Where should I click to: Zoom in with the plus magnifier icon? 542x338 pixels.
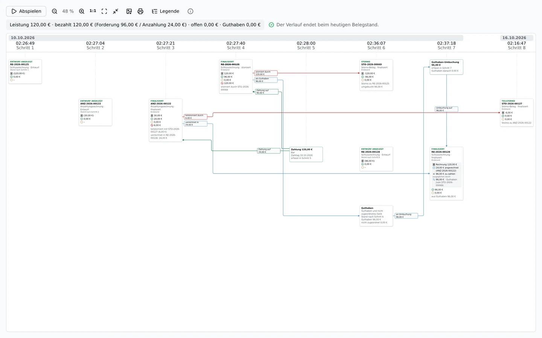pos(82,11)
